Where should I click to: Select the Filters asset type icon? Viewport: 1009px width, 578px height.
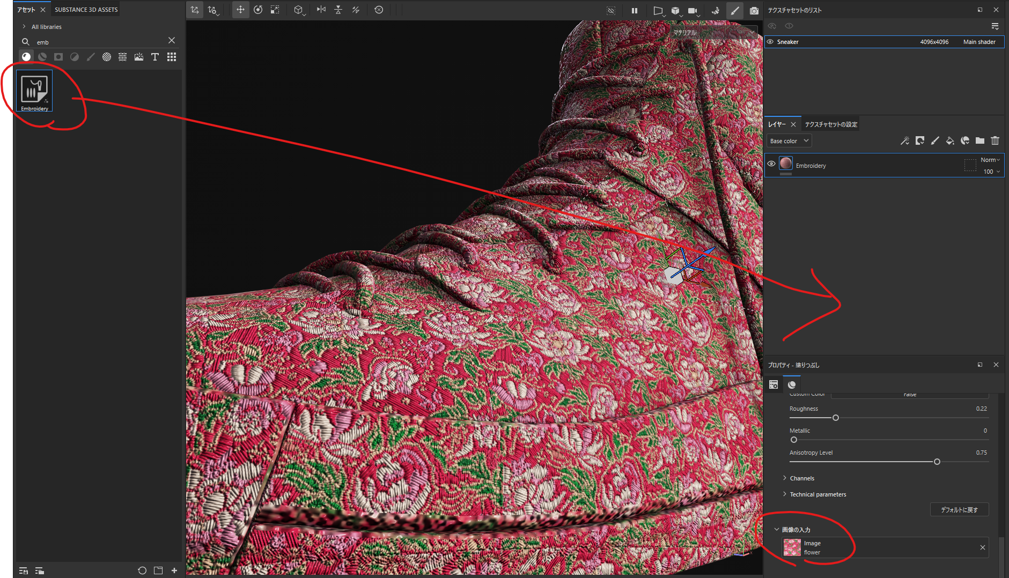click(75, 57)
